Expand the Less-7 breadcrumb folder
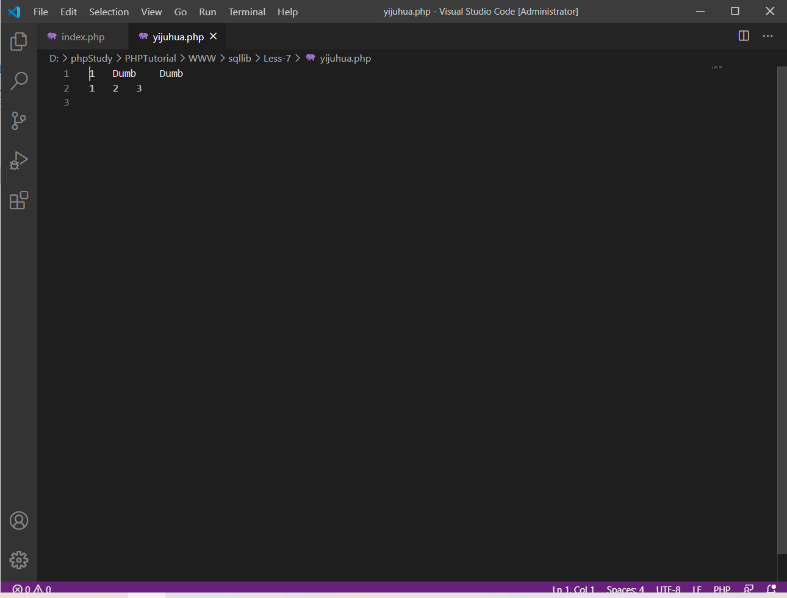Viewport: 787px width, 598px height. (277, 58)
